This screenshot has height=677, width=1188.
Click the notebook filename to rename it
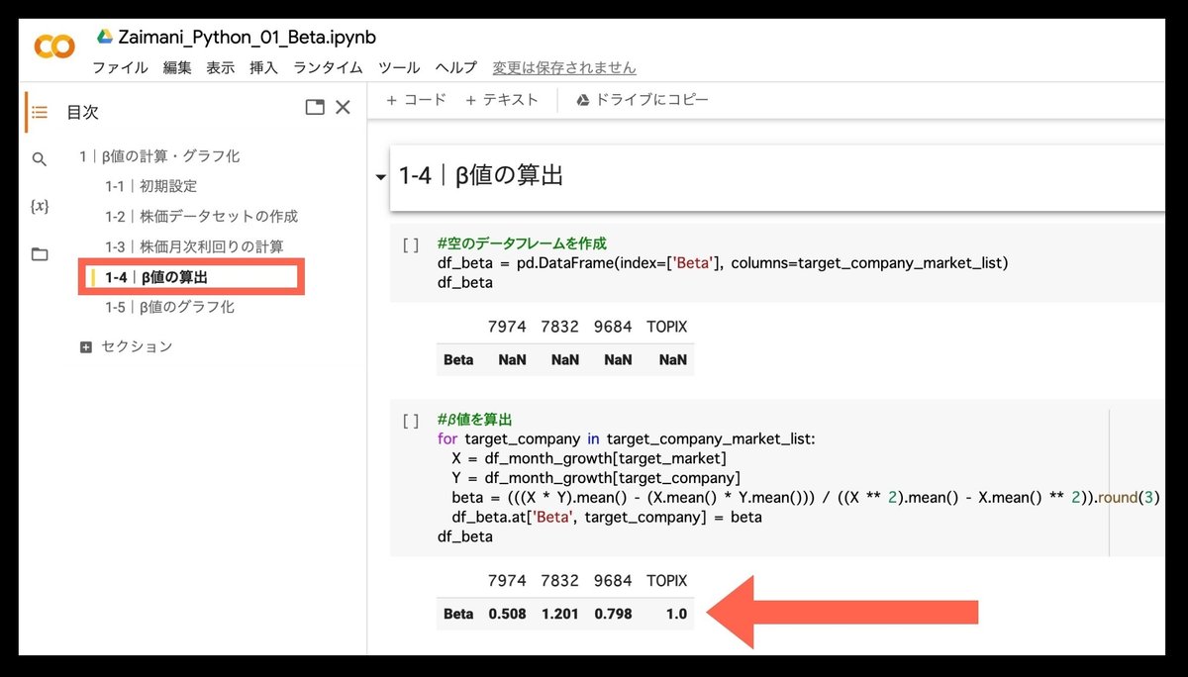[x=247, y=37]
